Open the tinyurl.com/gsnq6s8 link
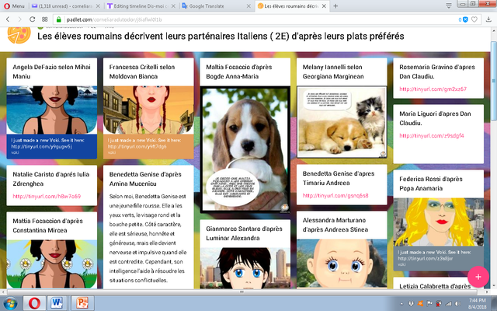497x311 pixels. pos(335,195)
